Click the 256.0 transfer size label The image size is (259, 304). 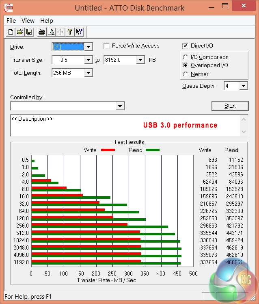22,226
